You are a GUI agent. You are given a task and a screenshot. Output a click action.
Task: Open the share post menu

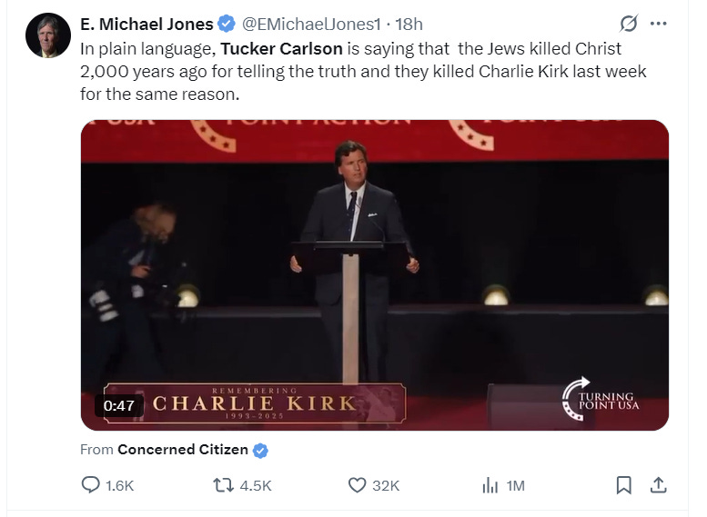click(x=658, y=486)
